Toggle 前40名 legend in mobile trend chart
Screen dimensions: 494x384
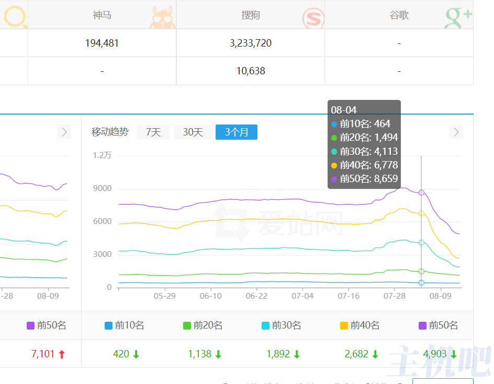[360, 325]
